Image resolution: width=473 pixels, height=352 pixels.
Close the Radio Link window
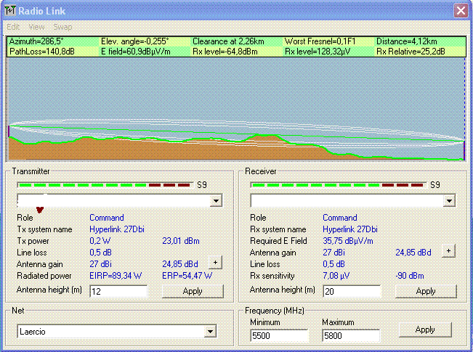coord(460,10)
